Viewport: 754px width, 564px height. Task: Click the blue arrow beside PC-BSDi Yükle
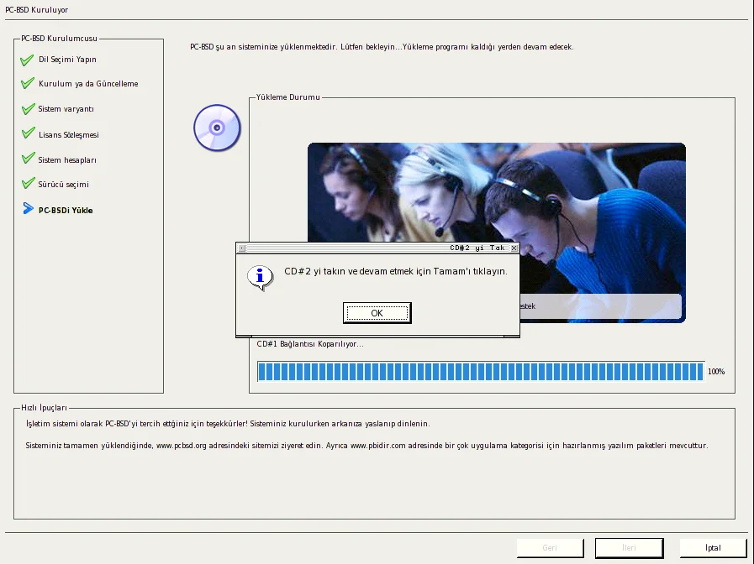[x=29, y=208]
